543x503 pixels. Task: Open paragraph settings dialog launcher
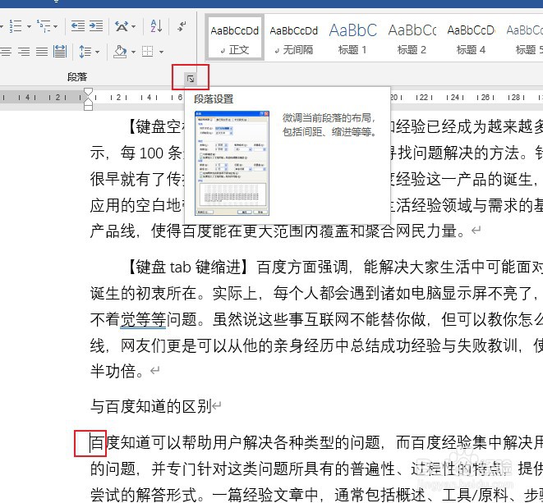click(191, 79)
